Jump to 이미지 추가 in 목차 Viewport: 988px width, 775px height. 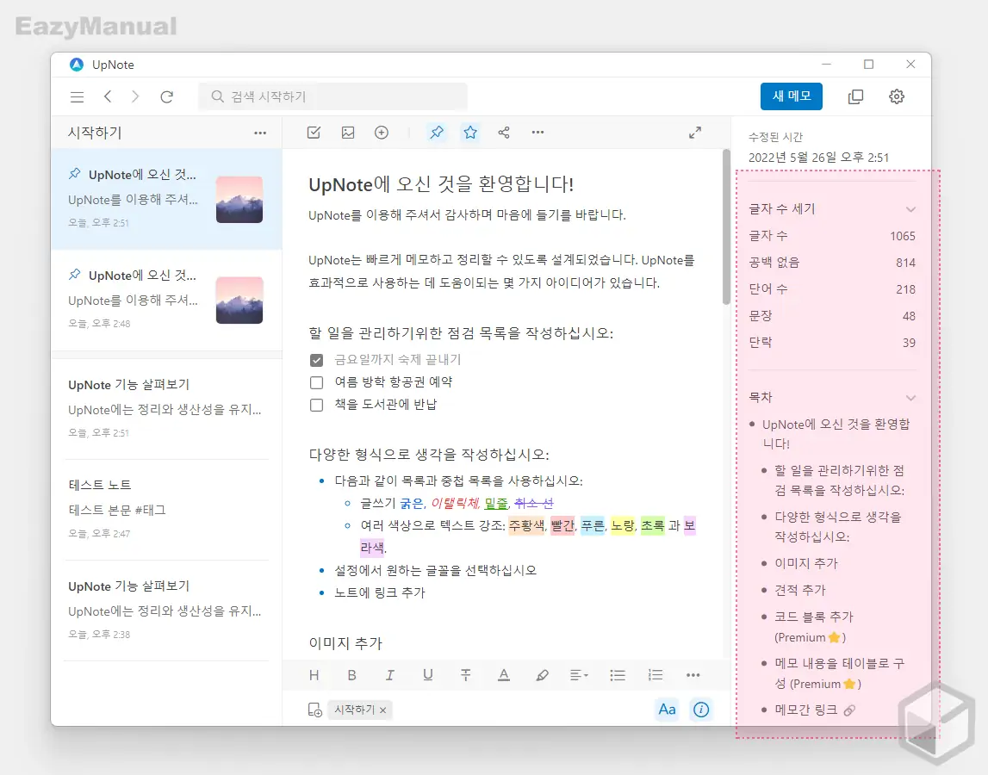point(806,563)
